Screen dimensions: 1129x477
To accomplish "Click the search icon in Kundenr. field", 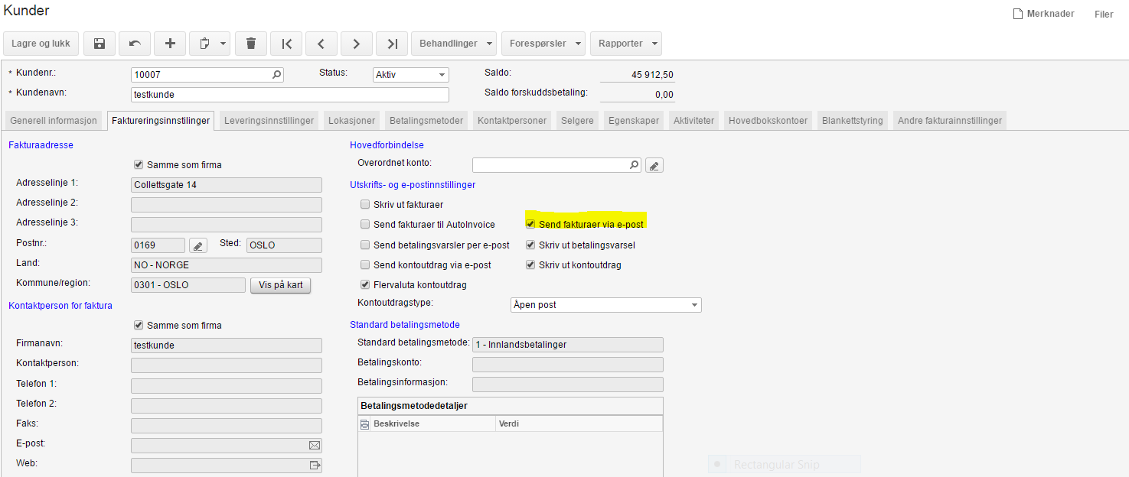I will [x=276, y=75].
